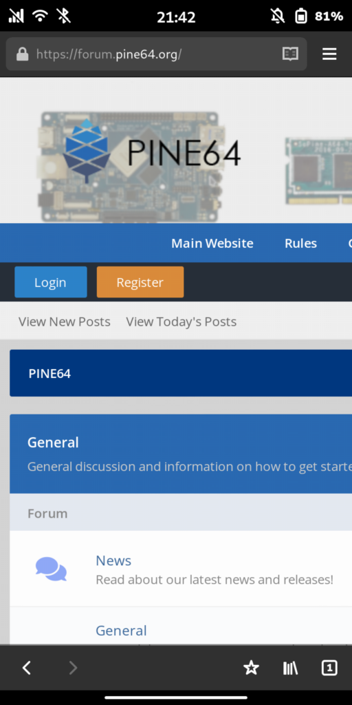This screenshot has height=705, width=352.
Task: Open the Rules menu item
Action: 301,243
